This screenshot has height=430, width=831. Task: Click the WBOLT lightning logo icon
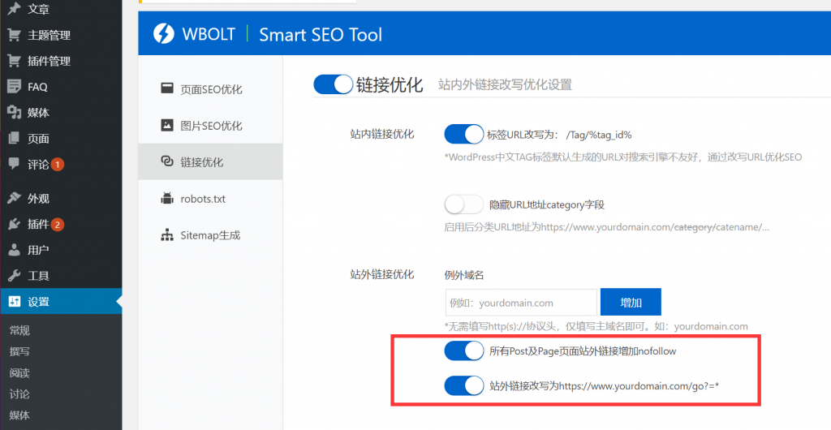coord(164,34)
